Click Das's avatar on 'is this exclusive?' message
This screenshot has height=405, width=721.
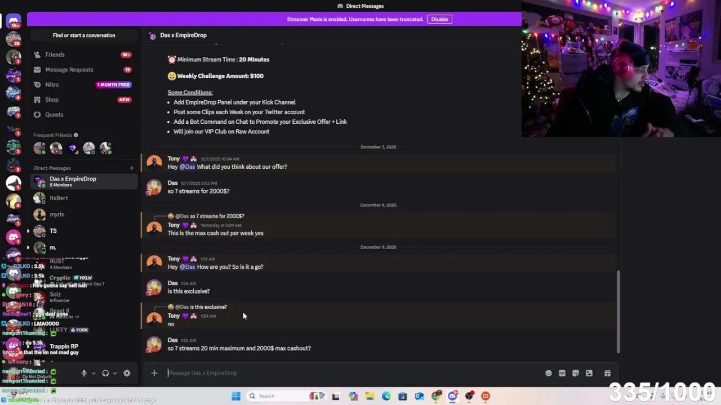pyautogui.click(x=154, y=287)
